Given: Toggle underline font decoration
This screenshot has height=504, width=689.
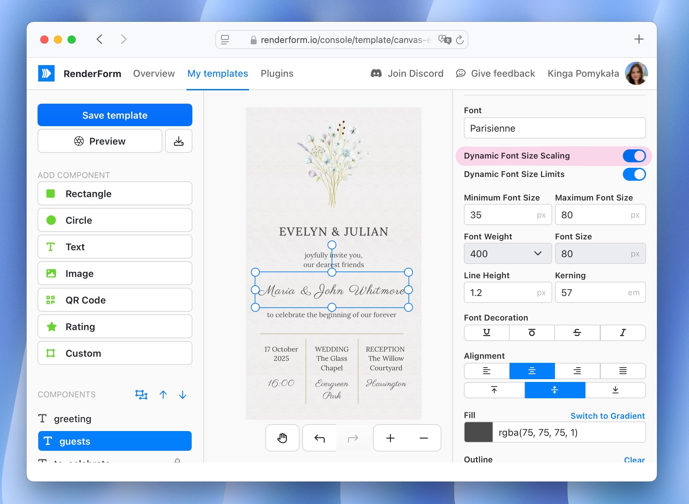Looking at the screenshot, I should click(487, 332).
